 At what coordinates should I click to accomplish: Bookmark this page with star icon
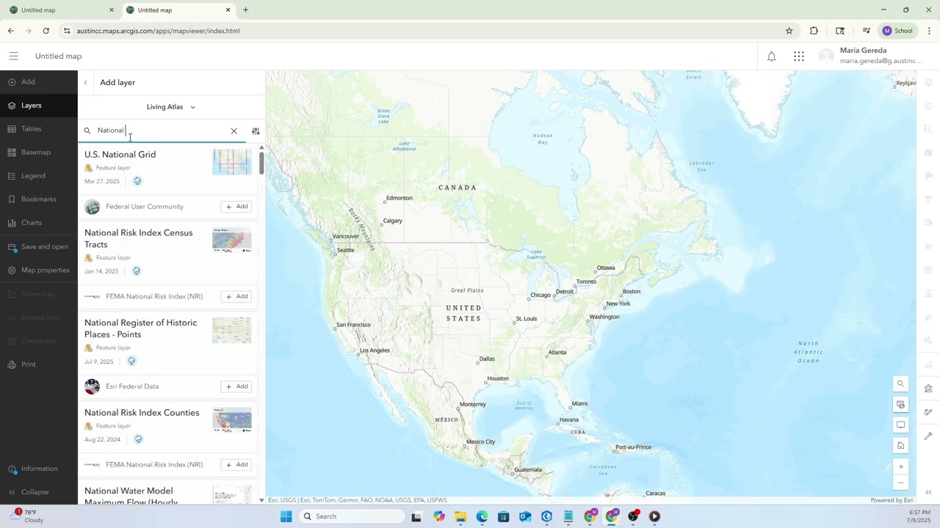[789, 31]
